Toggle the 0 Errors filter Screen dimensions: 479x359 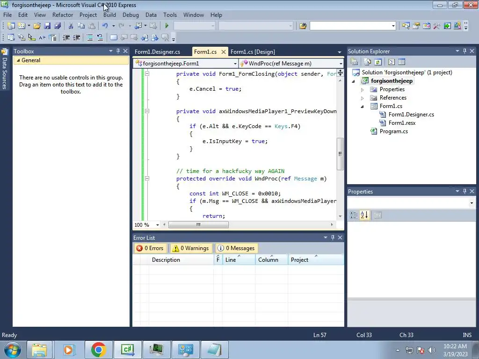pos(150,248)
